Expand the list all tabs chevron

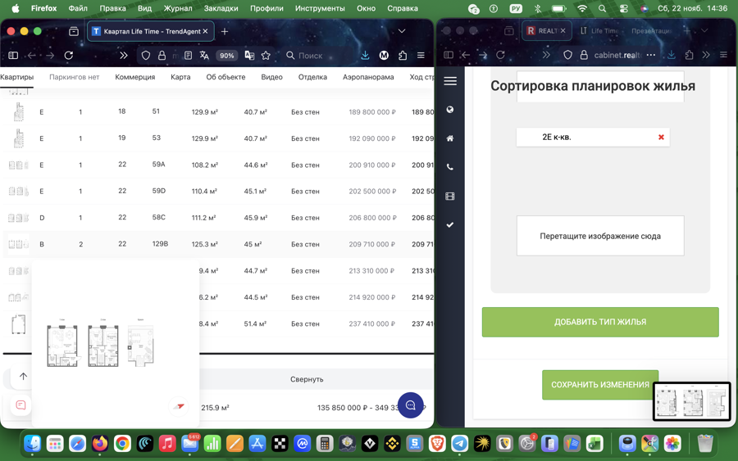pos(402,31)
